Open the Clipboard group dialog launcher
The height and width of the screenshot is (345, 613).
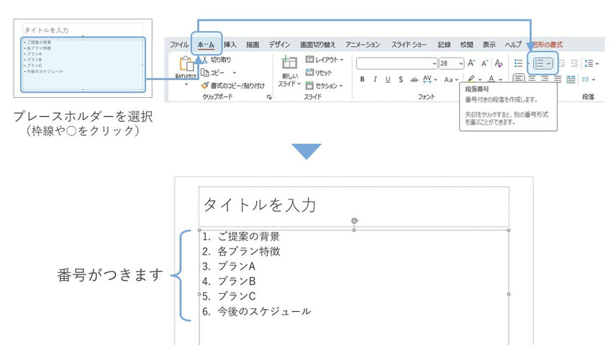coord(269,97)
